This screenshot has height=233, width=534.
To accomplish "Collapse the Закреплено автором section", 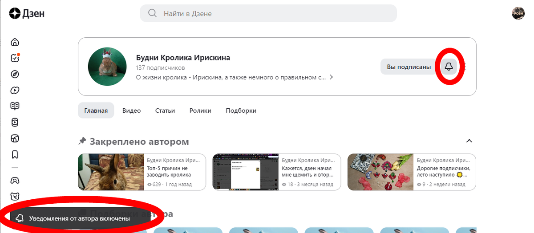I will (469, 141).
